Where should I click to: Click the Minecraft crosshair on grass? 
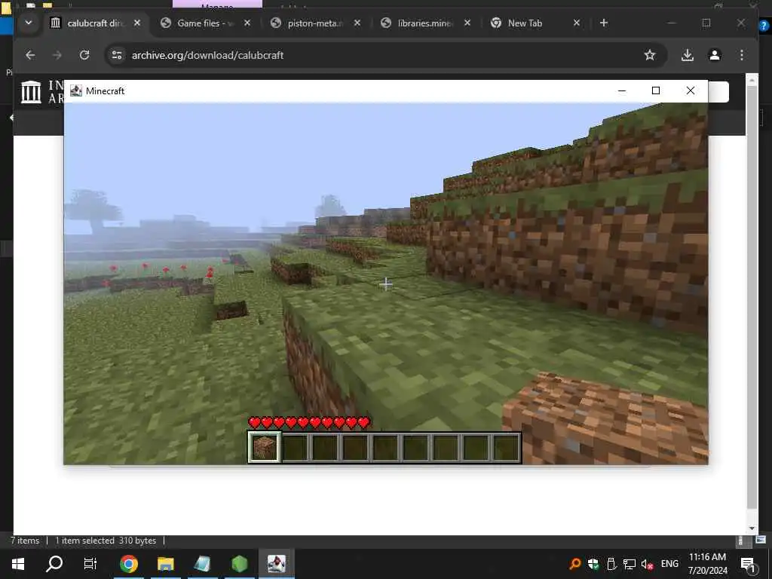pos(386,283)
